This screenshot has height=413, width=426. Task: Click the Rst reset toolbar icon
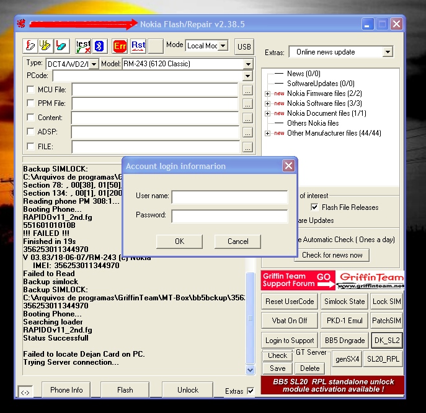pos(138,46)
